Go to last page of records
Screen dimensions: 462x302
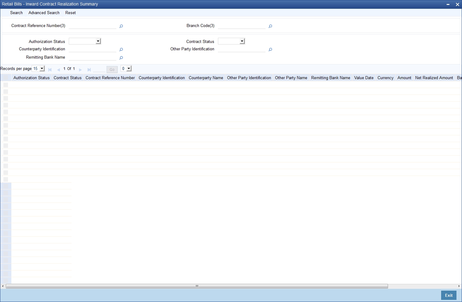pos(89,70)
